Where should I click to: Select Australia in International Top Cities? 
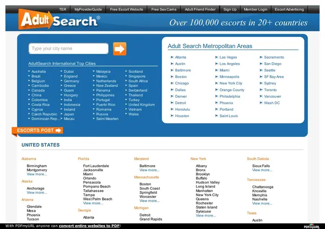(39, 71)
